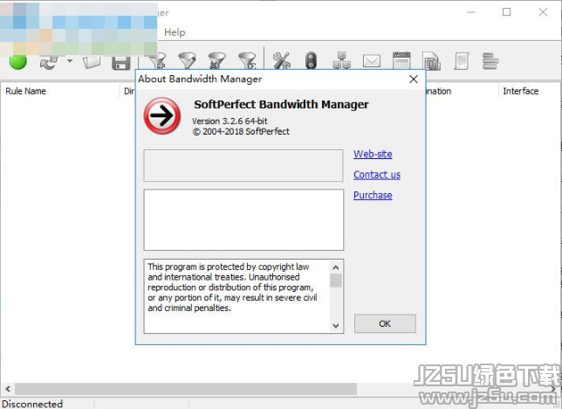Open the wrench and screwdriver settings icon
Screen dimensions: 562x409
[281, 60]
